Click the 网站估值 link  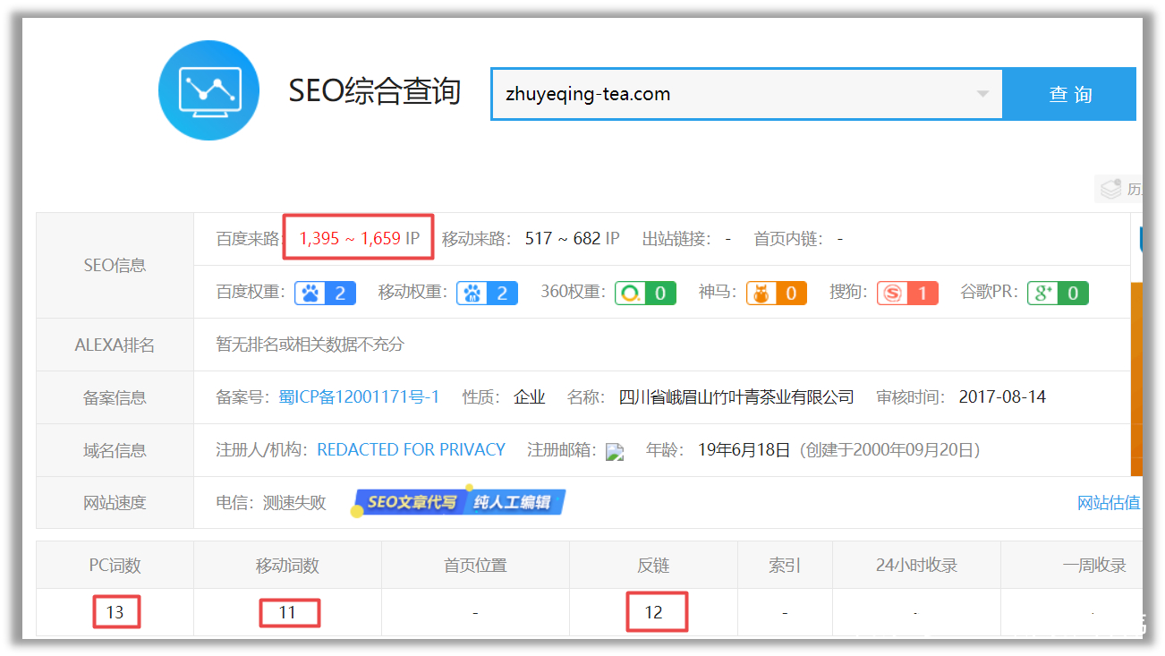coord(1109,503)
